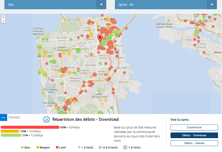Click the USS San Francisco Memorial label
The width and height of the screenshot is (222, 152).
tap(38, 31)
